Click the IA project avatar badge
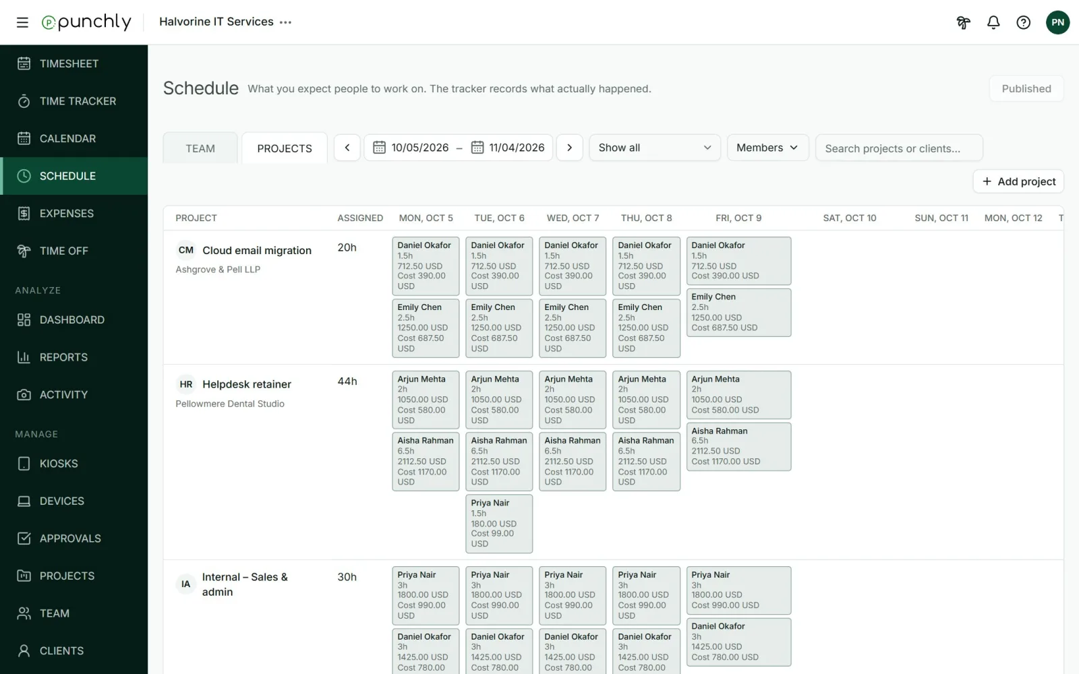1079x674 pixels. pos(186,584)
